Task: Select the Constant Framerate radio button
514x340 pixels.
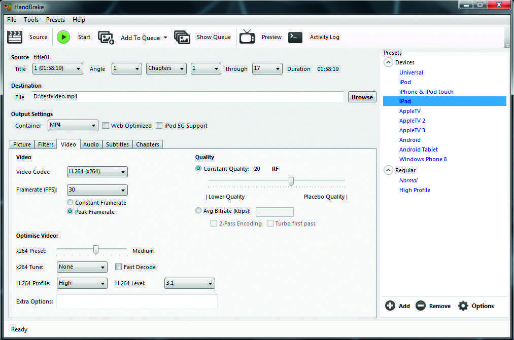Action: 70,203
